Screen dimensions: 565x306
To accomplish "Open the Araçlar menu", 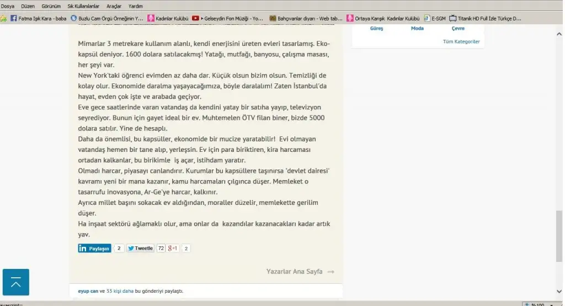I will pyautogui.click(x=114, y=6).
